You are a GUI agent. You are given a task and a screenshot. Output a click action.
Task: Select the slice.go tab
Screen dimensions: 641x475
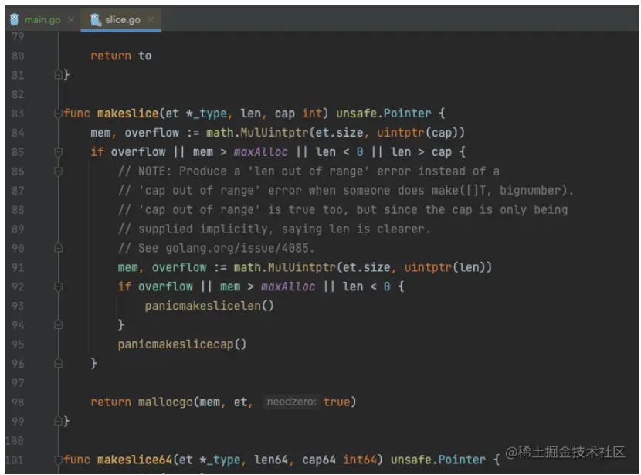coord(122,19)
